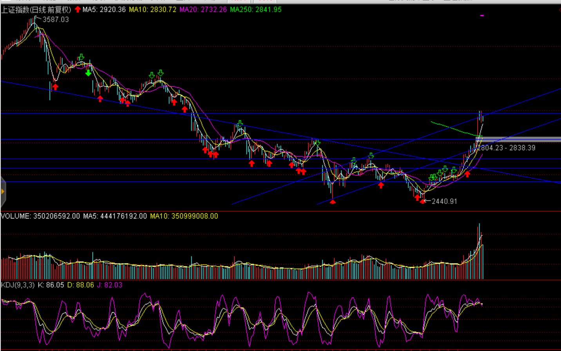561x351 pixels.
Task: Click the red up arrow beside MA5 label
Action: pyautogui.click(x=78, y=9)
